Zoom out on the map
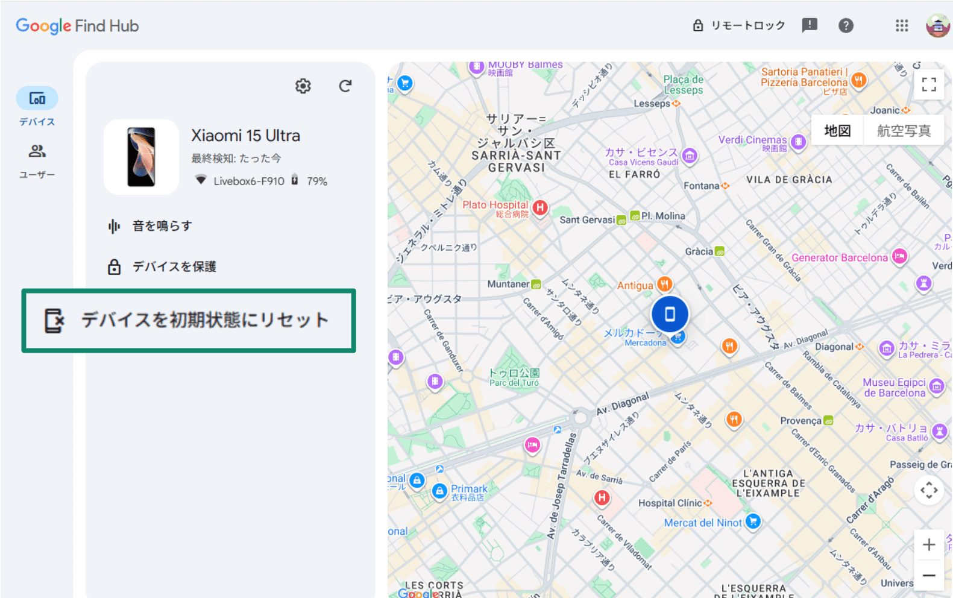The image size is (953, 598). [x=929, y=574]
